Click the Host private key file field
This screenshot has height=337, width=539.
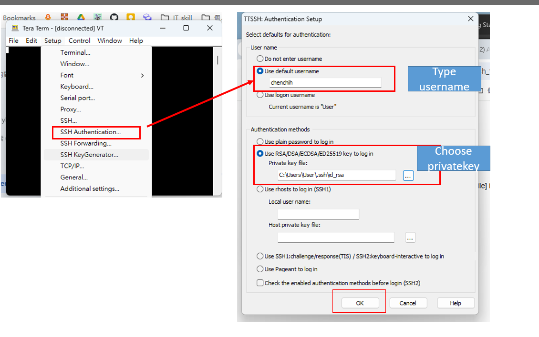coord(336,238)
